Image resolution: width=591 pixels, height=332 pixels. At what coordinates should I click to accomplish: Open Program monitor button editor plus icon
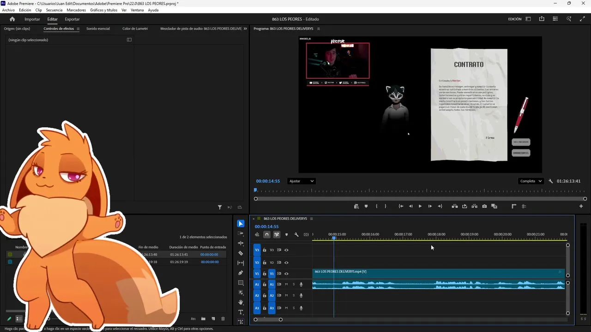pos(581,206)
